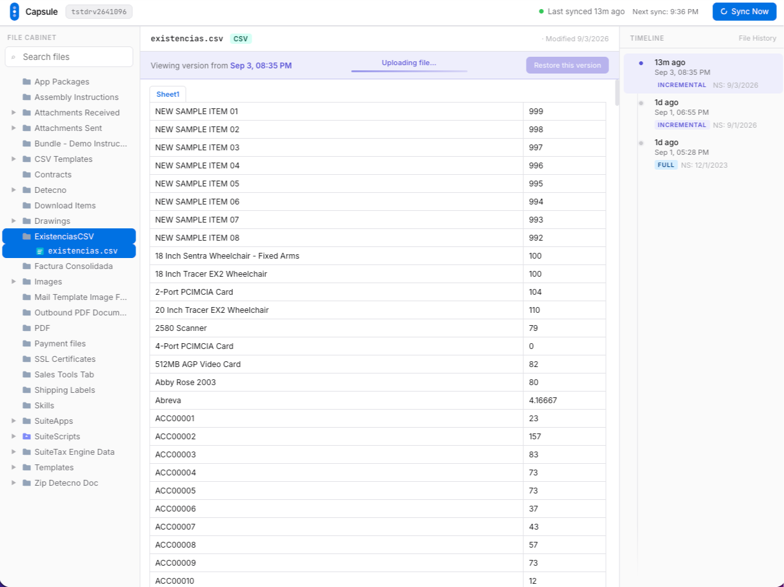Expand the Detecno folder
784x587 pixels.
tap(14, 190)
